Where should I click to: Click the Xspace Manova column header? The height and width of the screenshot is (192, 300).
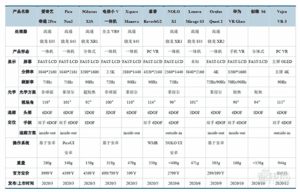point(132,16)
